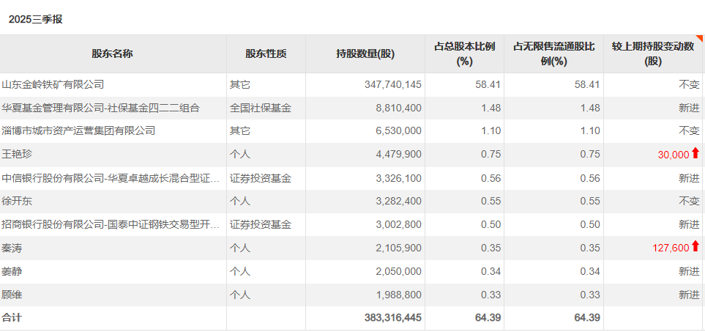Click 新进 in 顾维 row
This screenshot has width=705, height=332.
[690, 295]
